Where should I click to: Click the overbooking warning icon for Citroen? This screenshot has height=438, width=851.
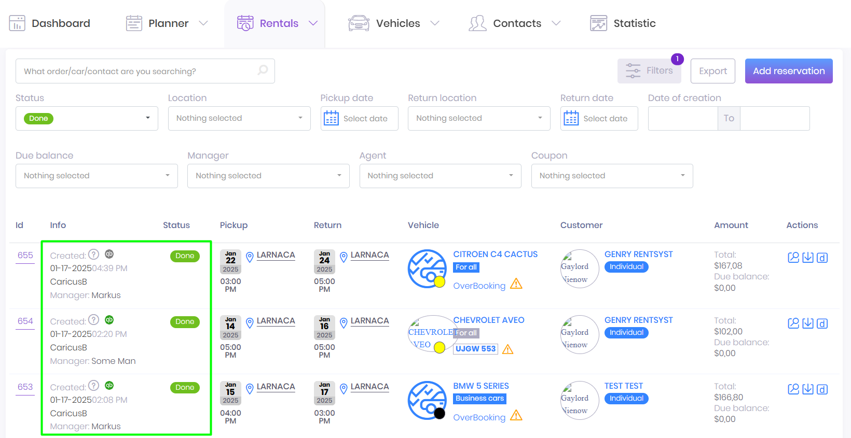(x=516, y=284)
